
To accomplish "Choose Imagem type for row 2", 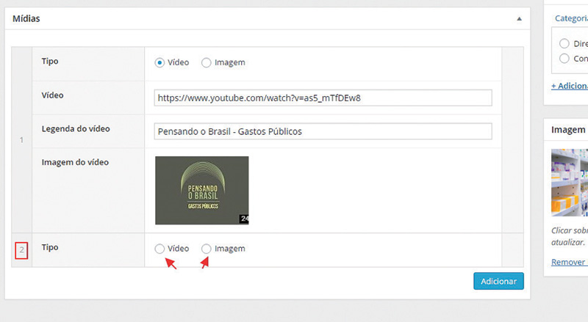I will (x=207, y=249).
